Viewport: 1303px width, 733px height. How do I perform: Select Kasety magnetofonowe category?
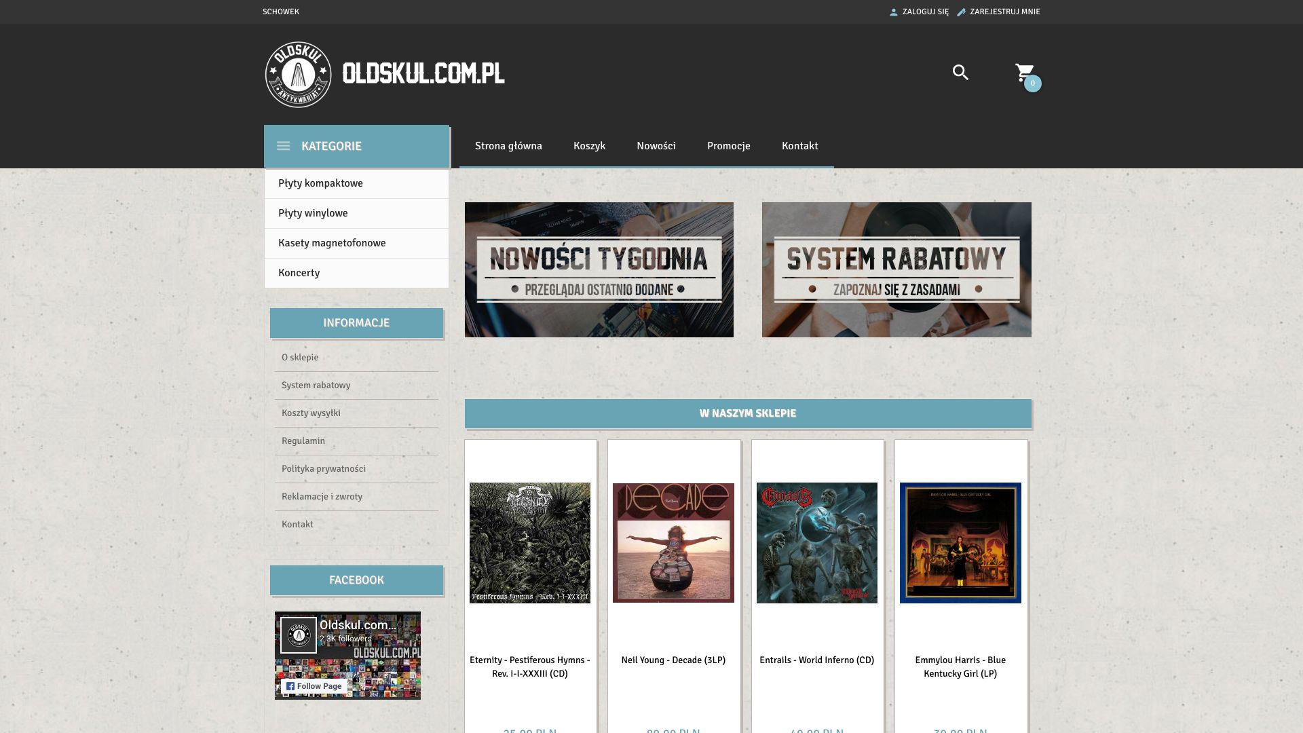click(356, 243)
